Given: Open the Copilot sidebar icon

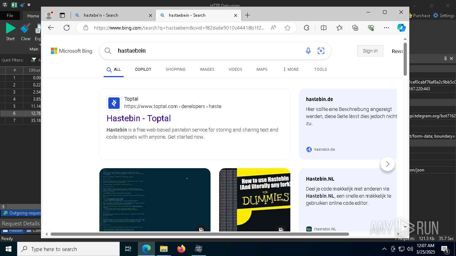Looking at the screenshot, I should [x=401, y=28].
